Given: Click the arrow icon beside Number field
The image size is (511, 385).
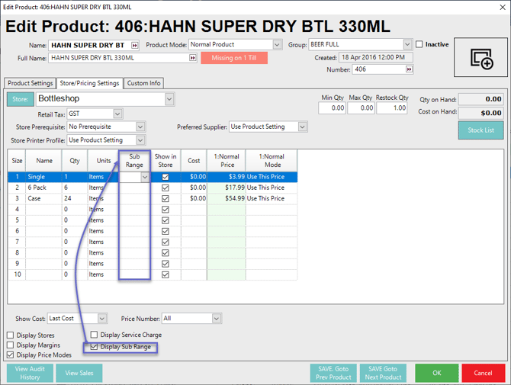Looking at the screenshot, I should (410, 69).
